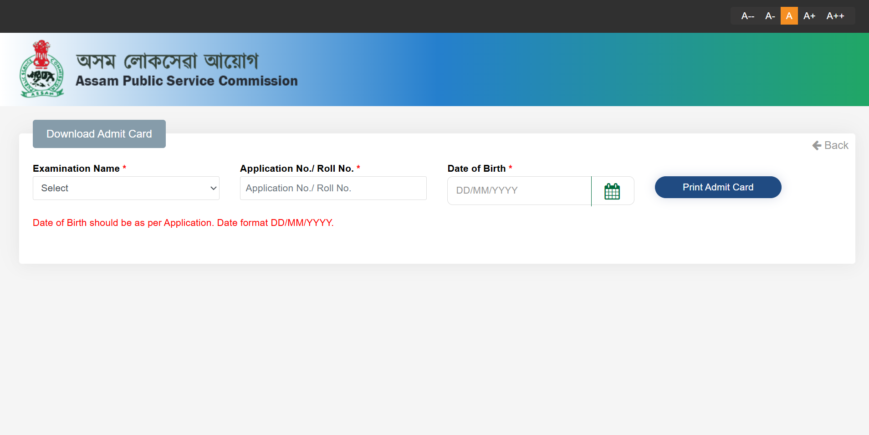Click the Print Admit Card button
869x435 pixels.
click(717, 187)
